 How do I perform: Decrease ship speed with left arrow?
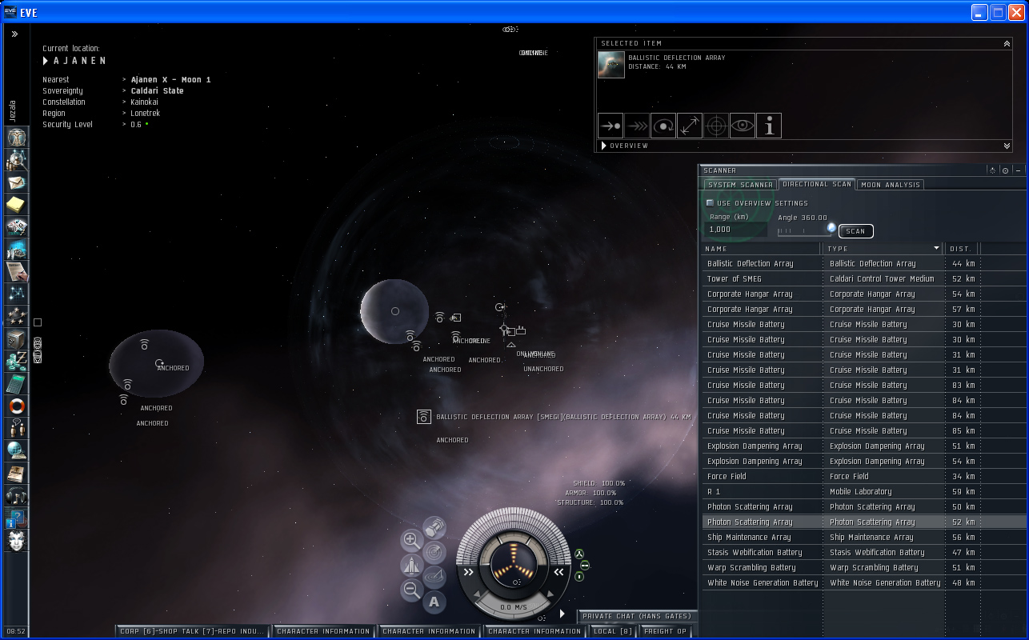(x=478, y=594)
